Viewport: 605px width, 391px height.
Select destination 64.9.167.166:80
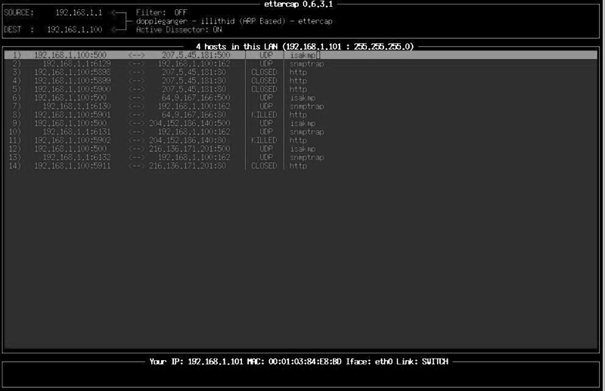click(194, 115)
